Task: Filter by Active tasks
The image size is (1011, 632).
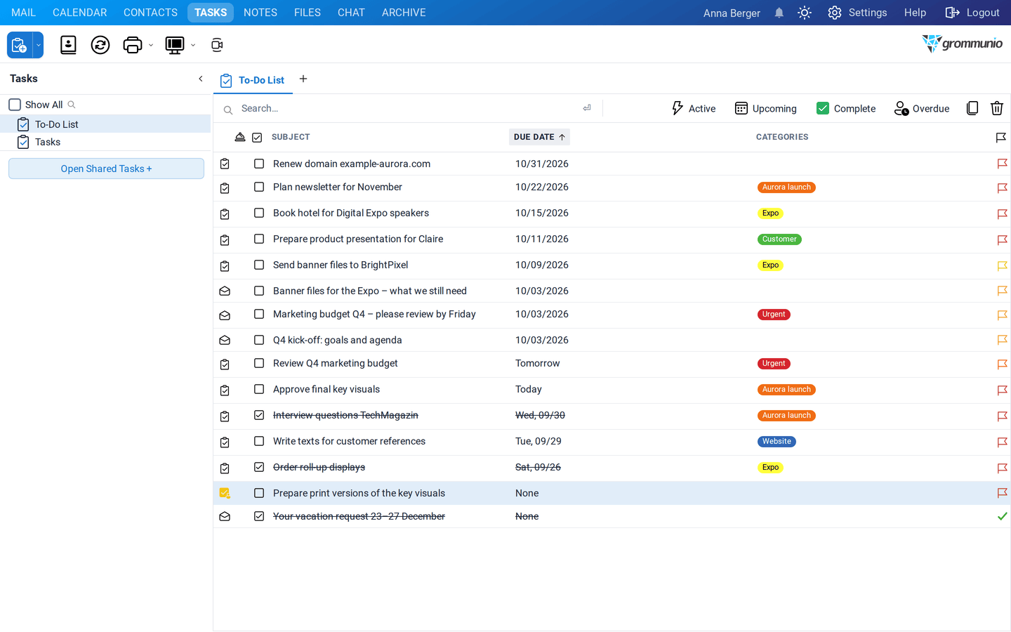Action: pos(693,108)
